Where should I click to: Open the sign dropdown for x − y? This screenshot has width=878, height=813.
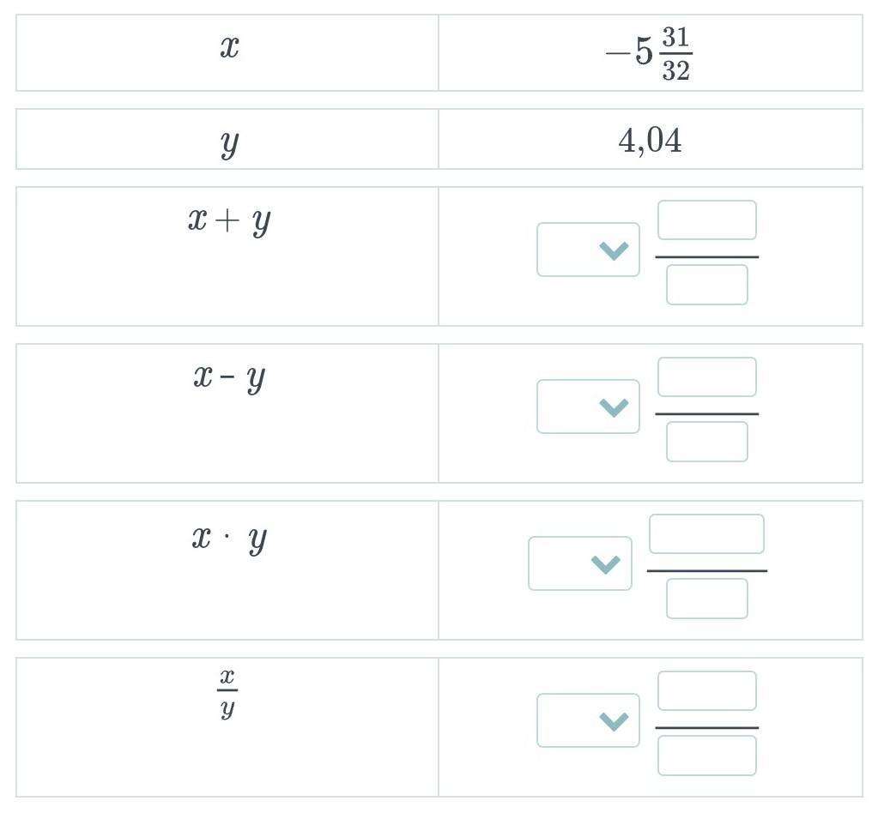point(588,406)
